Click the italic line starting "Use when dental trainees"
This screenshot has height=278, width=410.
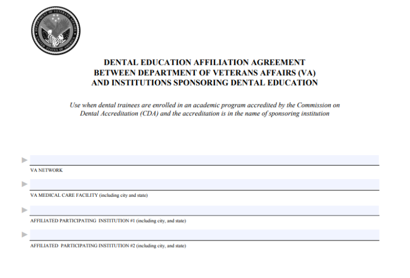[204, 105]
